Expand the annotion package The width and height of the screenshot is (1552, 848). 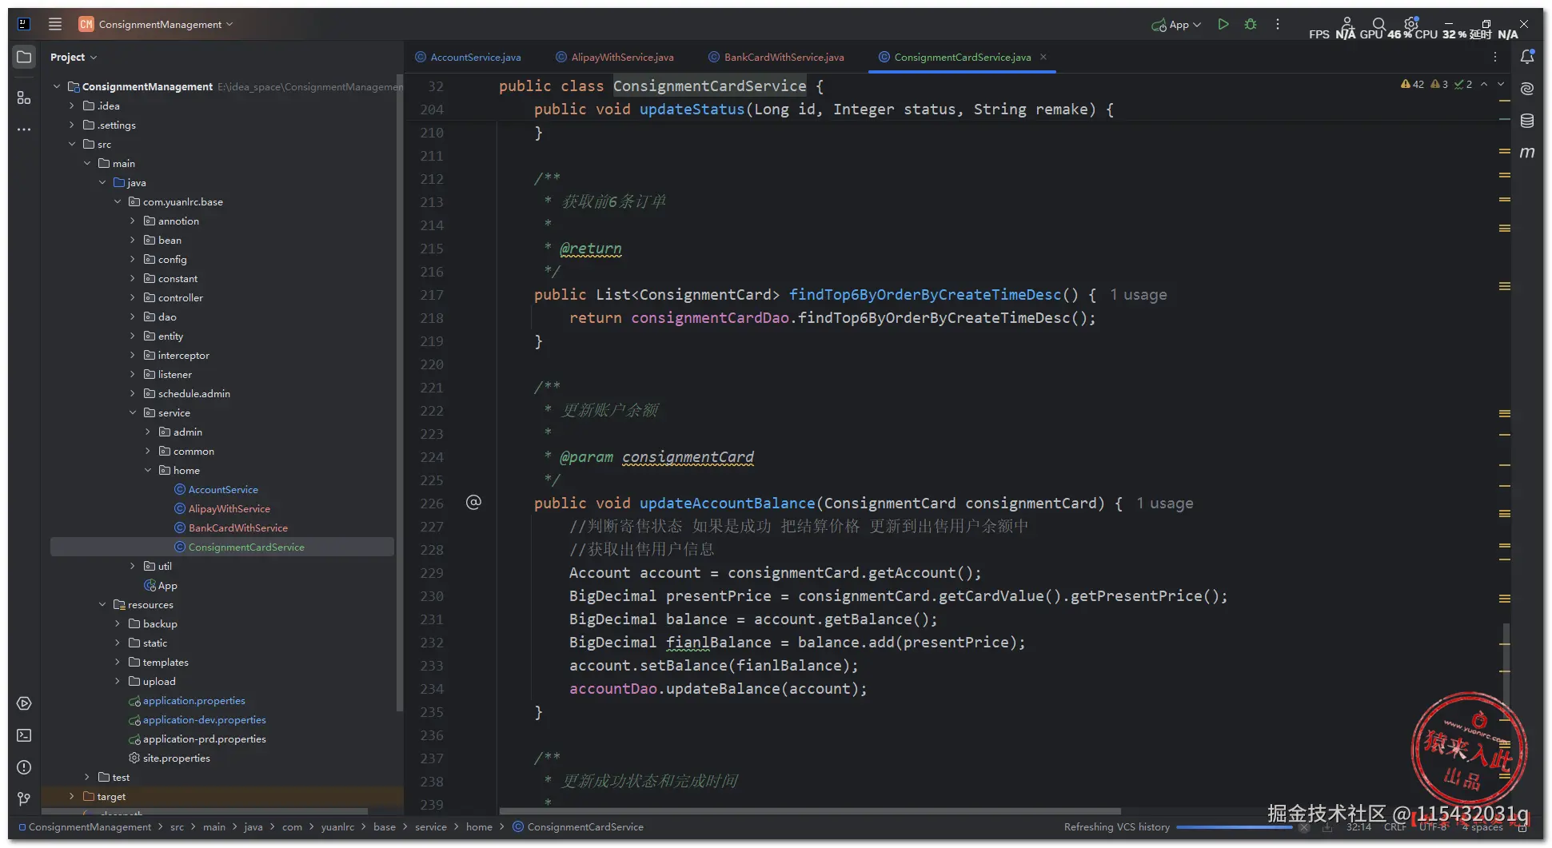(133, 221)
